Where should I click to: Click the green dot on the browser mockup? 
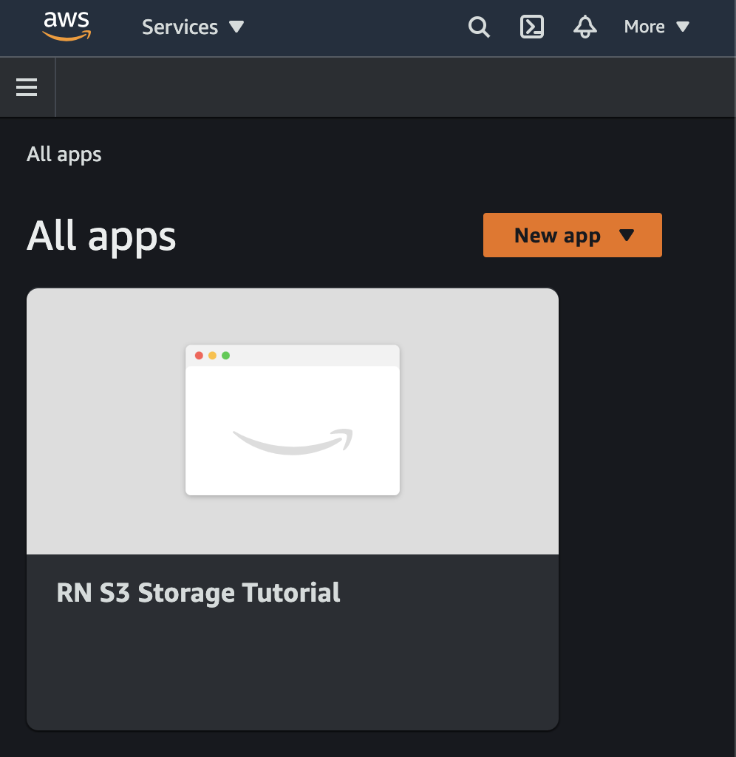pos(227,355)
